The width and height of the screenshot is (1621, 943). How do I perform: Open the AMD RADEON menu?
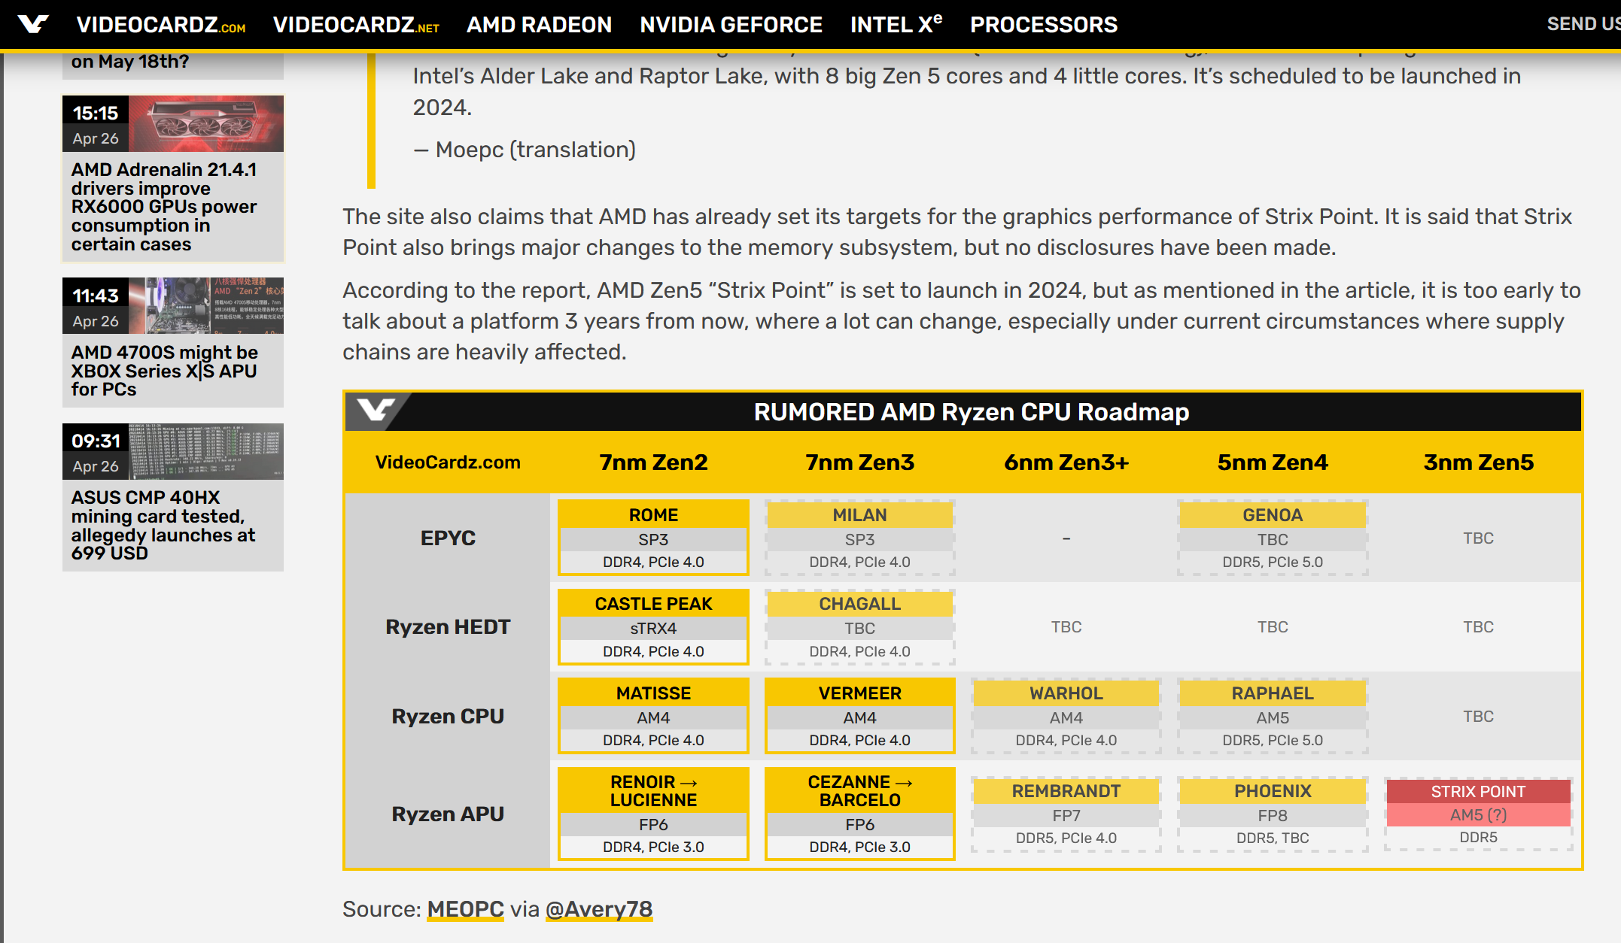(x=539, y=25)
